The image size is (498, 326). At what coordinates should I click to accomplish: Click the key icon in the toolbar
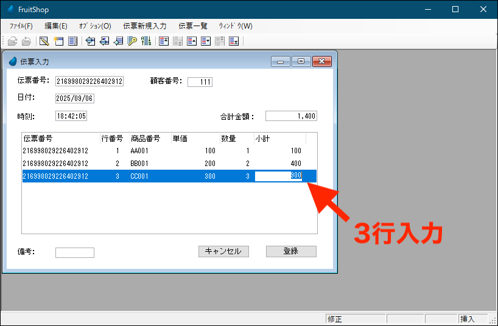pyautogui.click(x=132, y=41)
